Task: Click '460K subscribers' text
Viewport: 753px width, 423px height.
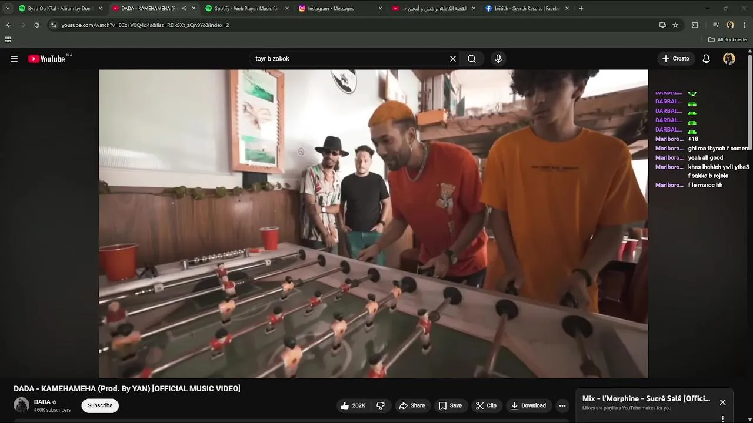Action: 52,410
